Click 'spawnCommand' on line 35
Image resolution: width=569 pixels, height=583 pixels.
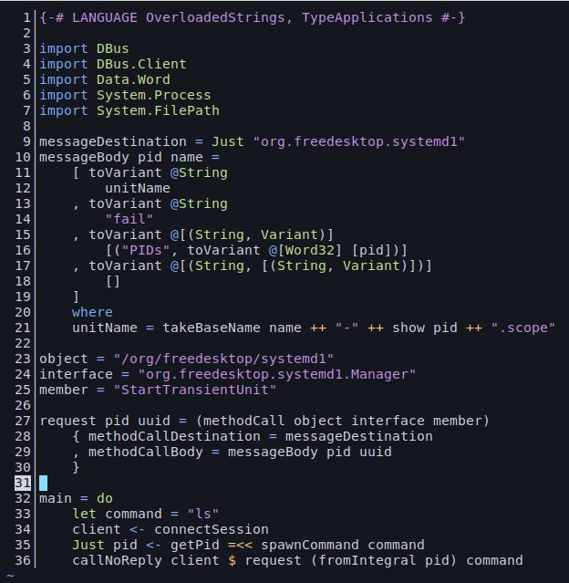pos(310,545)
